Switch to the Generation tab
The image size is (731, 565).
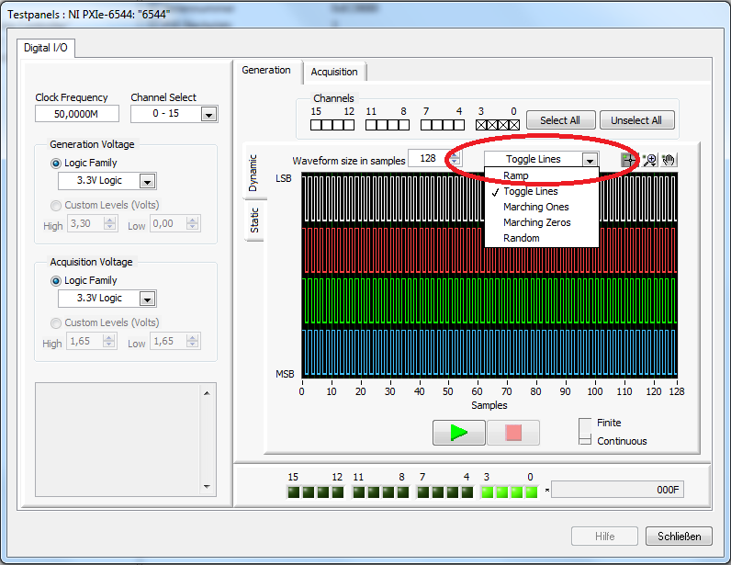coord(266,70)
